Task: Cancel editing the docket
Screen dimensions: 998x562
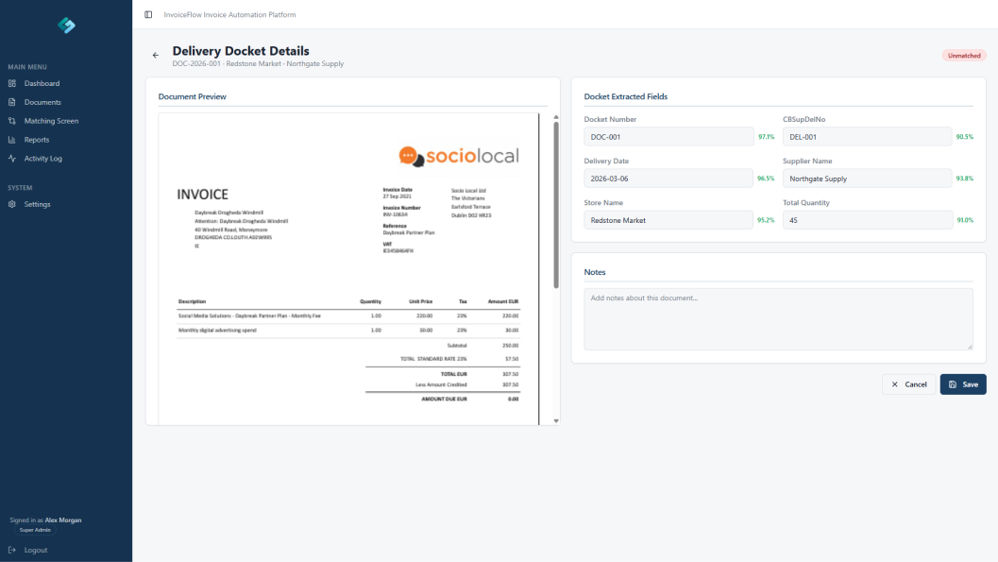Action: [x=909, y=384]
